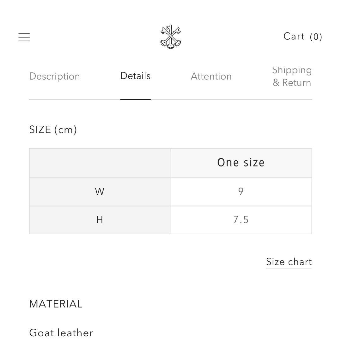Click the empty top-left table header cell
The width and height of the screenshot is (341, 341).
(x=100, y=163)
